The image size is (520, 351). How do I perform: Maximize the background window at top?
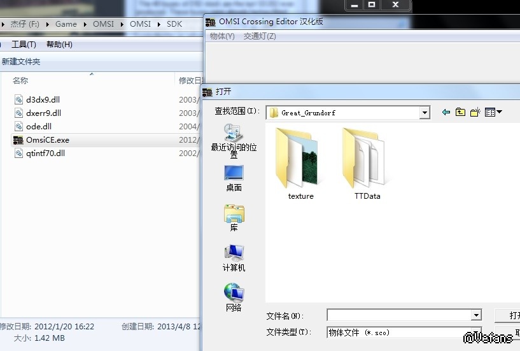(x=372, y=4)
